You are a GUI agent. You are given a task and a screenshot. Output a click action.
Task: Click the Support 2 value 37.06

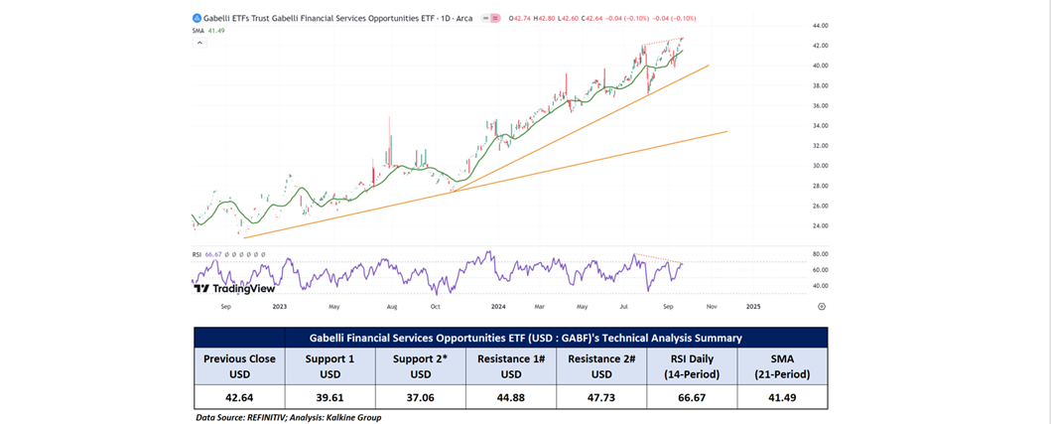click(420, 397)
